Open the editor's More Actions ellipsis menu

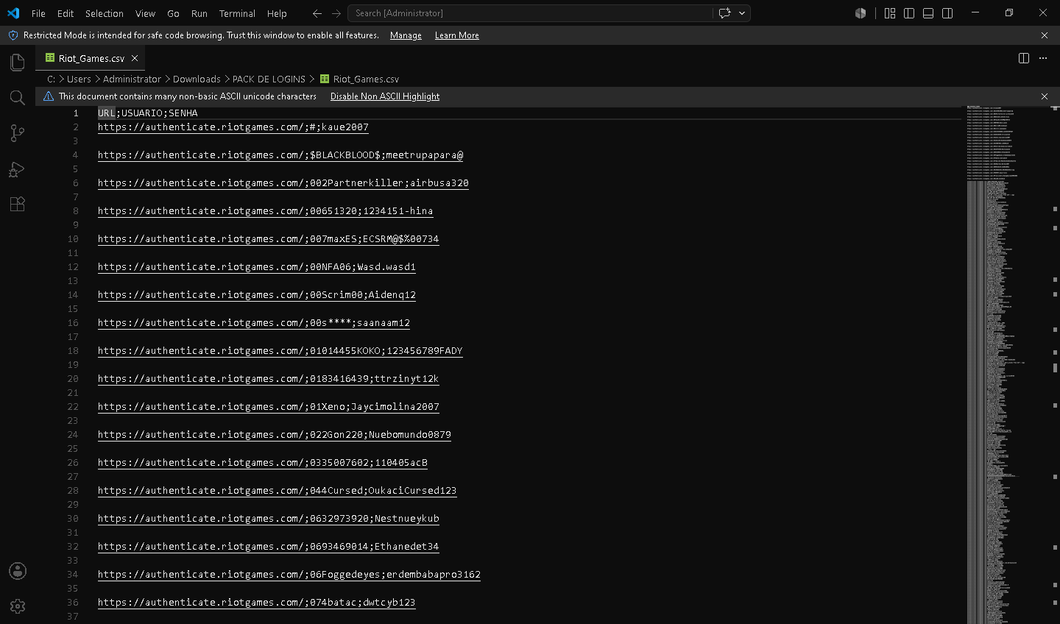(x=1043, y=58)
